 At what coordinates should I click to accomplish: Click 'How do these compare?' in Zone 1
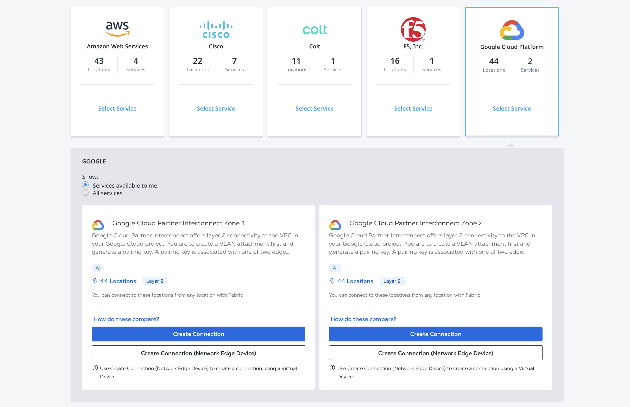tap(126, 319)
